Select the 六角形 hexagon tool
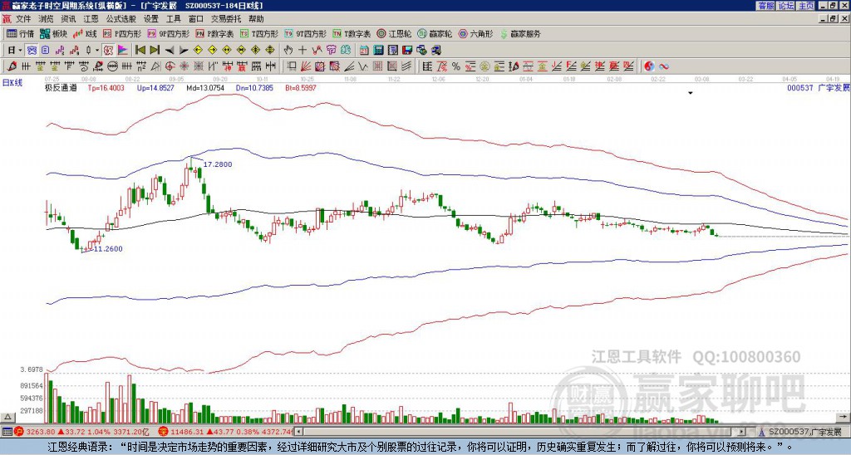The width and height of the screenshot is (851, 455). click(x=476, y=34)
